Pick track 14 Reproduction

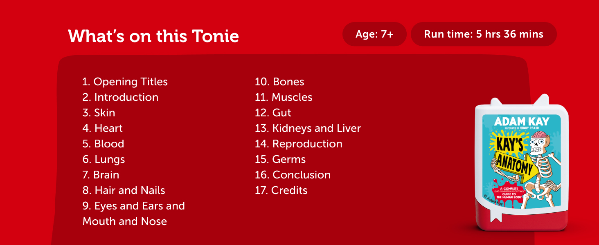pyautogui.click(x=298, y=144)
